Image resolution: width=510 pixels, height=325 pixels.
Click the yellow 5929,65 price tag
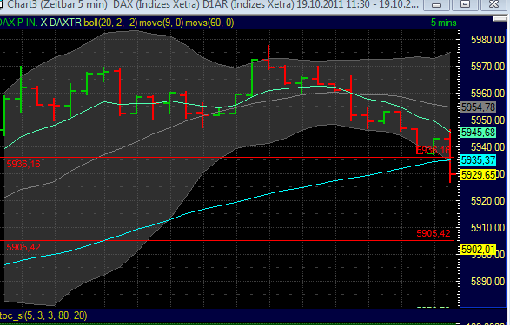click(478, 175)
